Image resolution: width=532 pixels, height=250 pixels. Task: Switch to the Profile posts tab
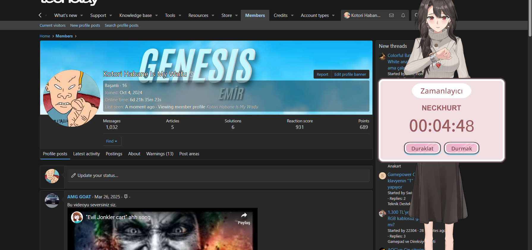tap(55, 154)
